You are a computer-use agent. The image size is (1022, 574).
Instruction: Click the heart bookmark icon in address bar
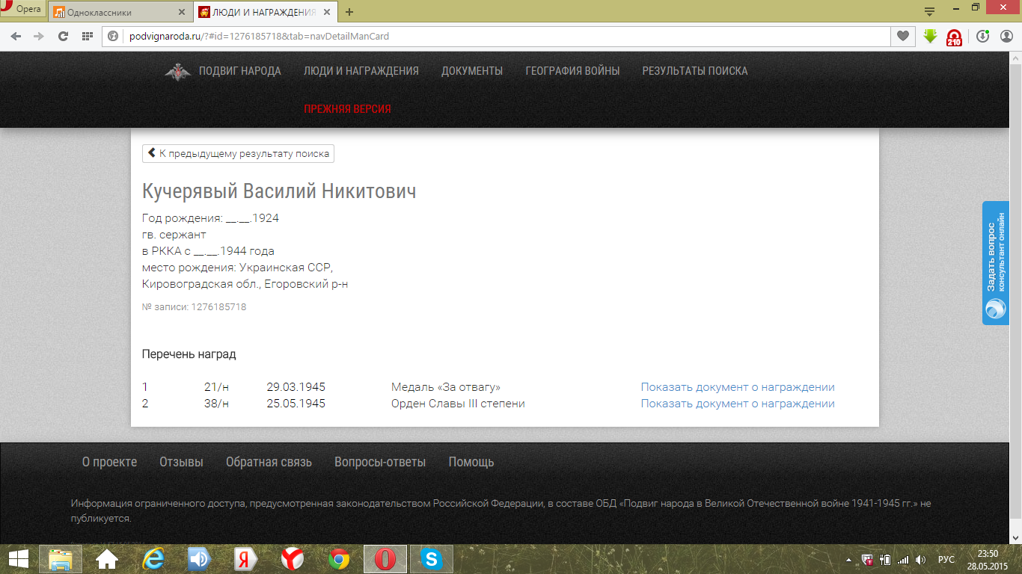pos(903,36)
